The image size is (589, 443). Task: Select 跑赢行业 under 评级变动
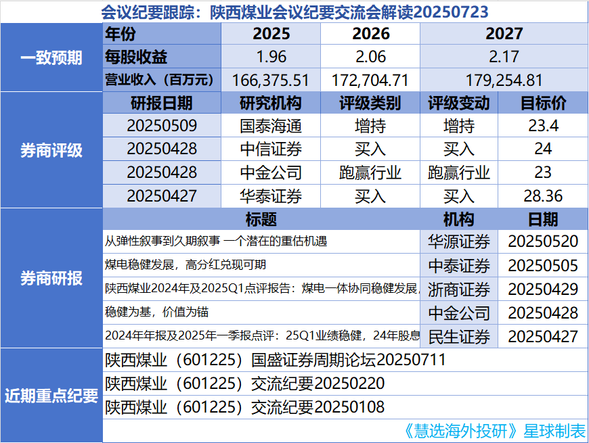coord(459,172)
